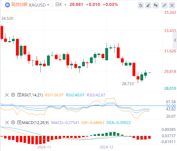Close the chart with top X button

click(172, 5)
